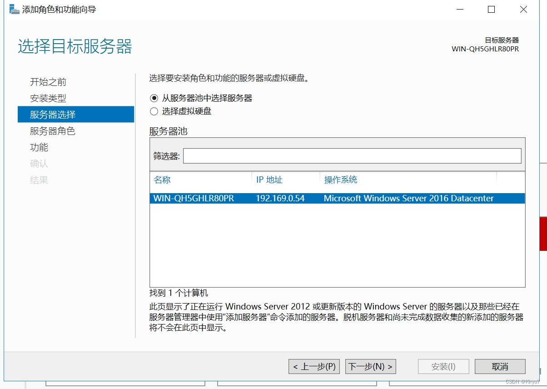Jump to 服务器角色 step in sidebar
Image resolution: width=547 pixels, height=389 pixels.
(53, 131)
